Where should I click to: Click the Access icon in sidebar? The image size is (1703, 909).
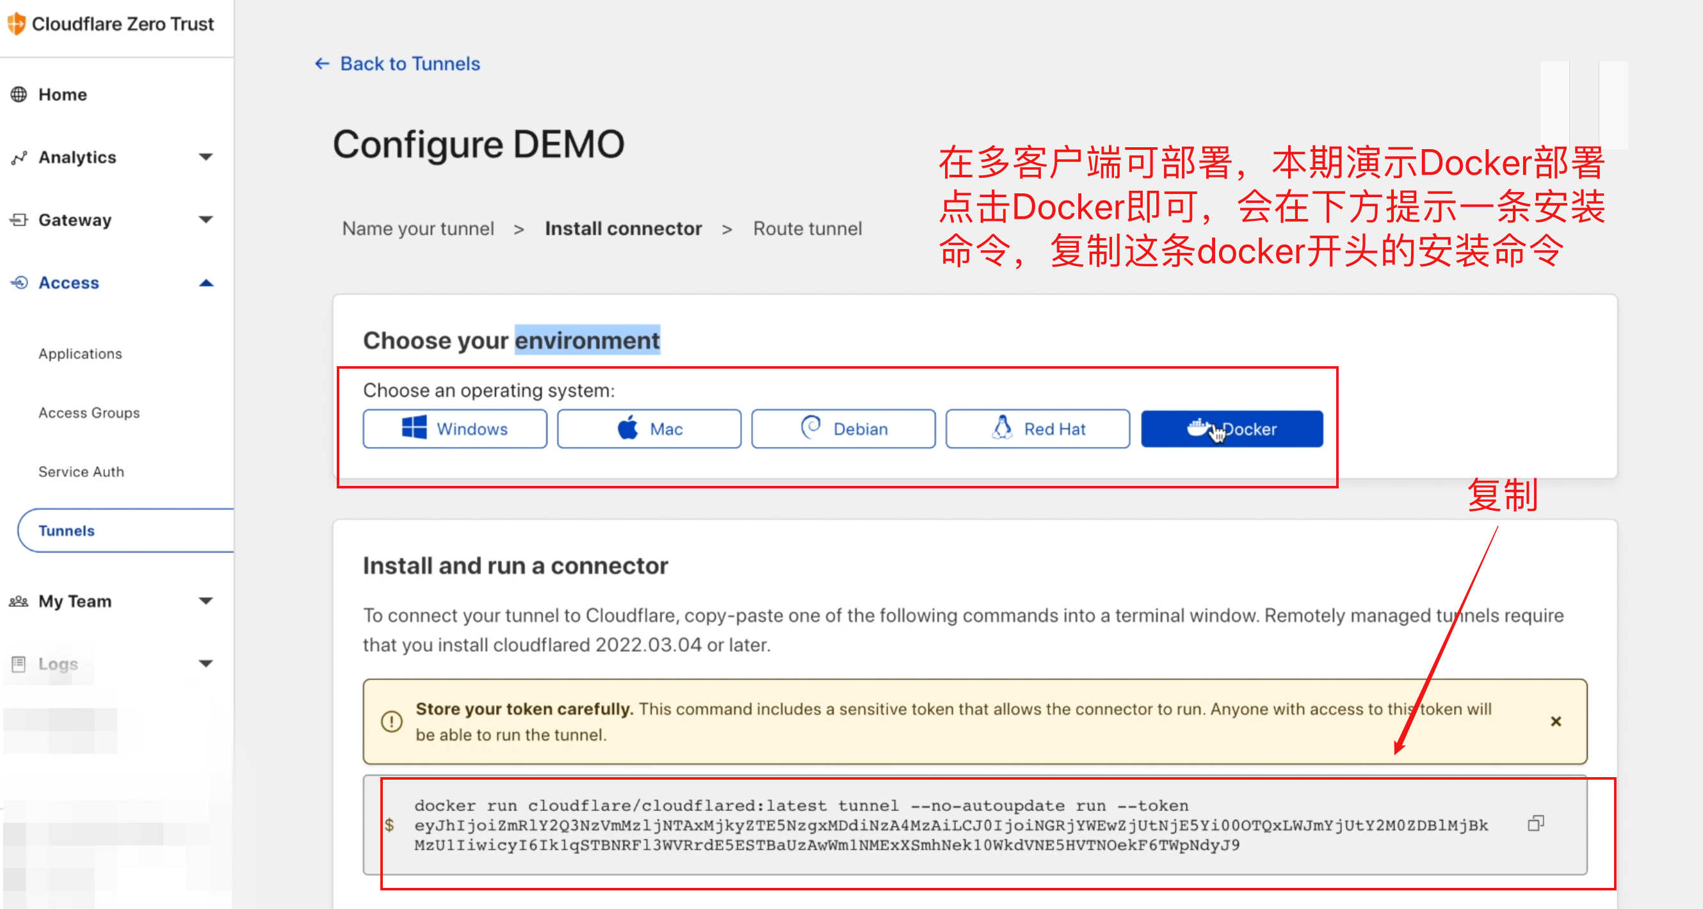click(x=19, y=282)
